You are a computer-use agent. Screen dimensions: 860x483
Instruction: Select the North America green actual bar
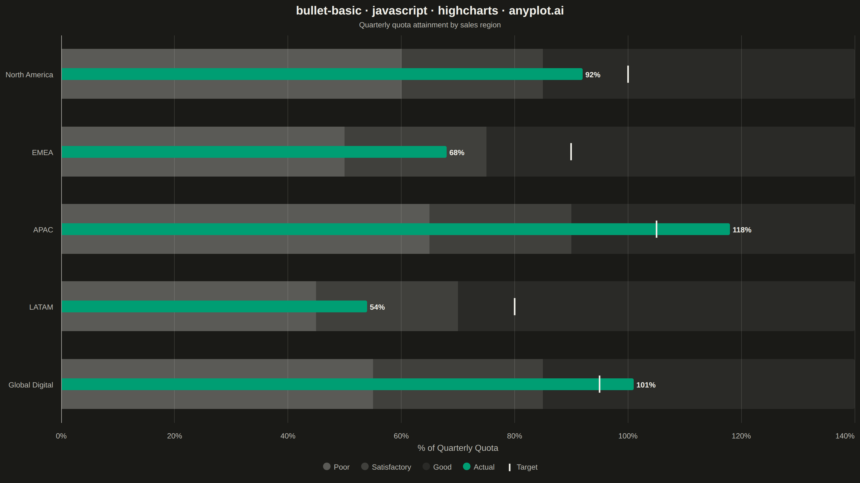pos(322,74)
